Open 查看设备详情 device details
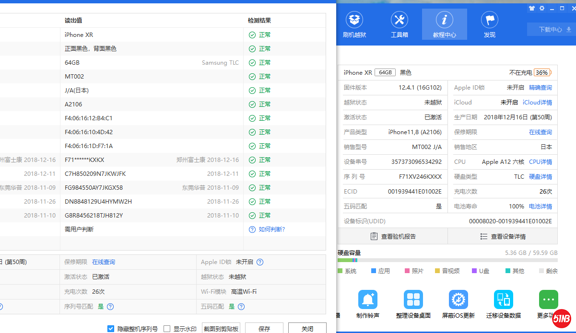576x333 pixels. (x=503, y=236)
